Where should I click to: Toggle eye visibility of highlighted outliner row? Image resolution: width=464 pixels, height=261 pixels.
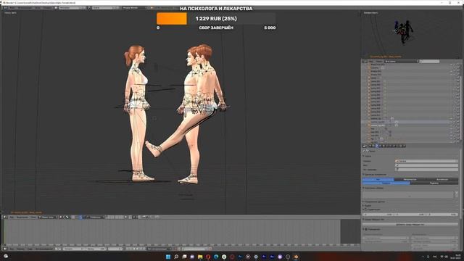452,122
